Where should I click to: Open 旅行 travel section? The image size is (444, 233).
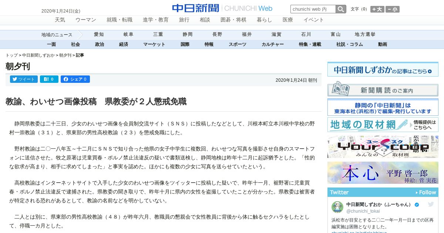pyautogui.click(x=184, y=20)
